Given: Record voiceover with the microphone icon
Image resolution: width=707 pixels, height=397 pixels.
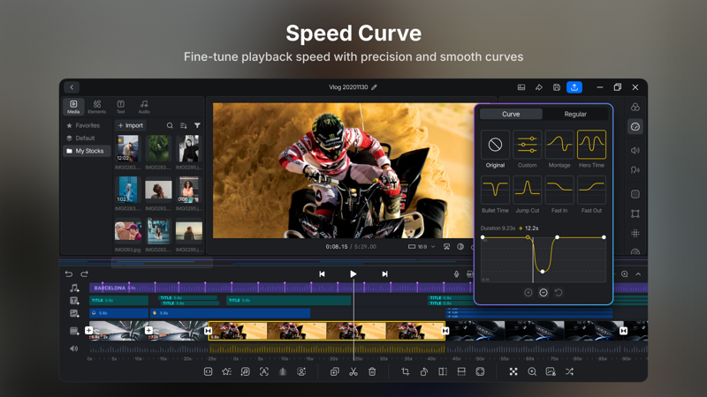Looking at the screenshot, I should pos(456,273).
